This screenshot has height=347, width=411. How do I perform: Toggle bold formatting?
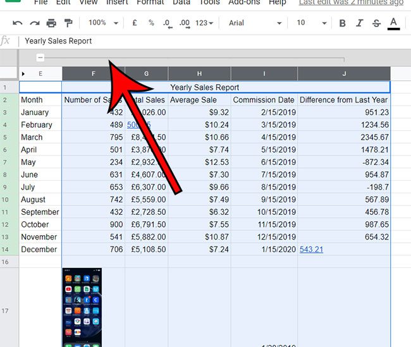click(x=343, y=23)
